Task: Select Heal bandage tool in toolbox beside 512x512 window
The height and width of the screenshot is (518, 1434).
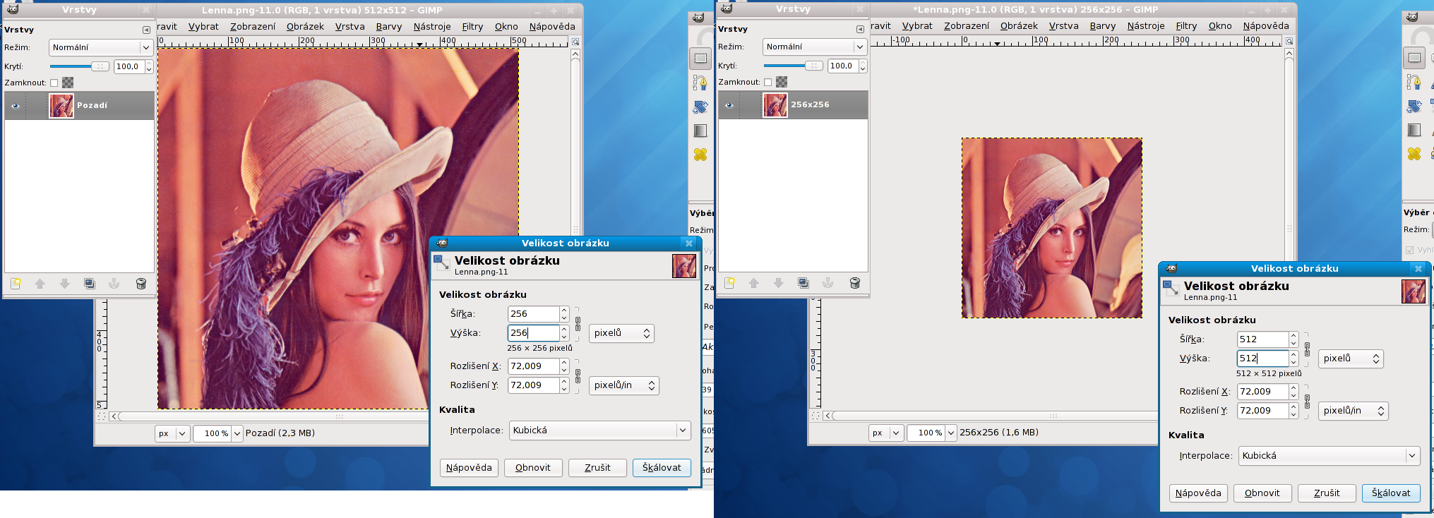Action: pos(700,155)
